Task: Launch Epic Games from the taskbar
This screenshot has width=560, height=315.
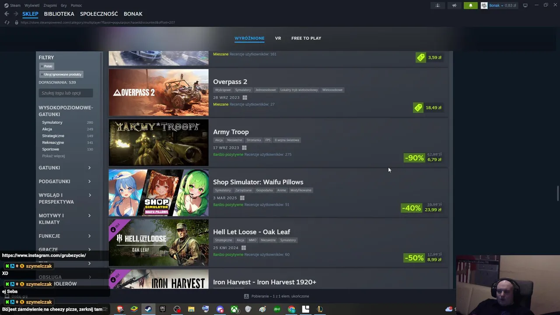Action: [x=163, y=309]
